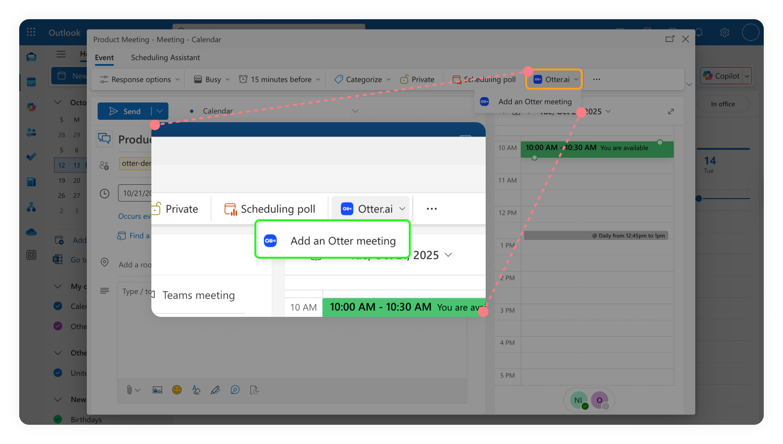Uncheck the Birthdays calendar checkbox
783x444 pixels.
click(58, 419)
